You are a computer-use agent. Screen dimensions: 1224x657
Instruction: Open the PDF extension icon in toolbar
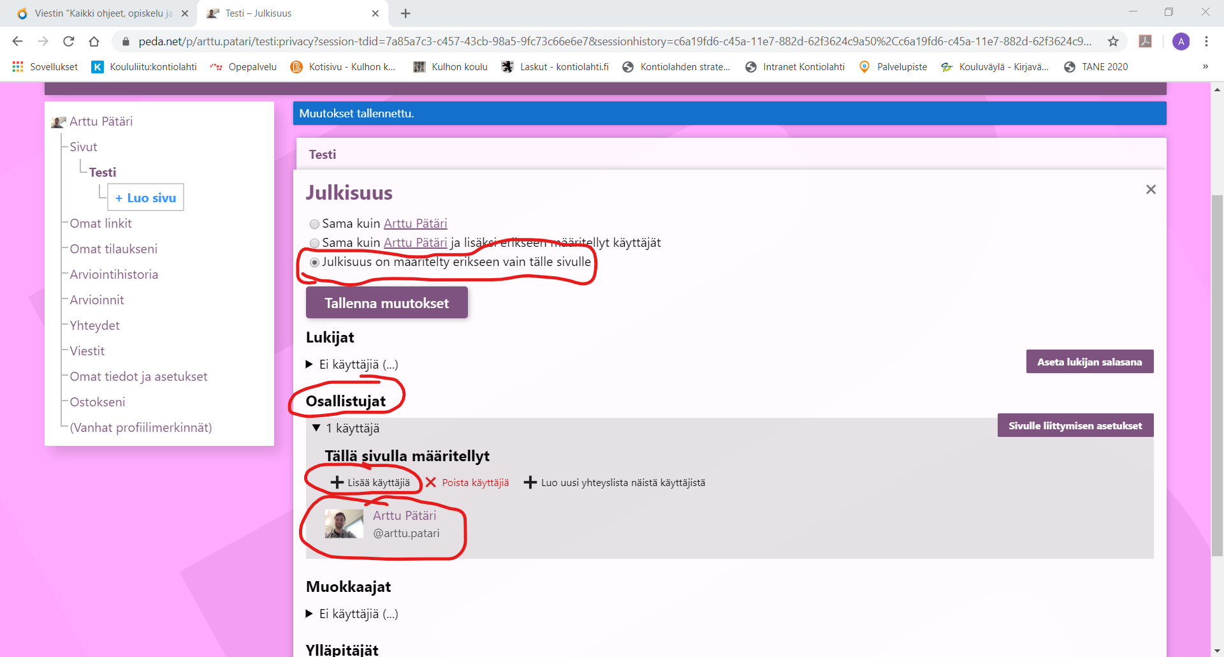click(x=1146, y=41)
